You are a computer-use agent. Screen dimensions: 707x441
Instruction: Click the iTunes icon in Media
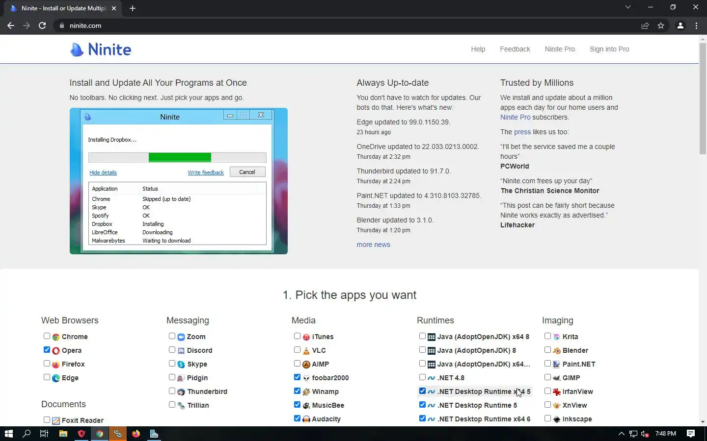(x=306, y=337)
